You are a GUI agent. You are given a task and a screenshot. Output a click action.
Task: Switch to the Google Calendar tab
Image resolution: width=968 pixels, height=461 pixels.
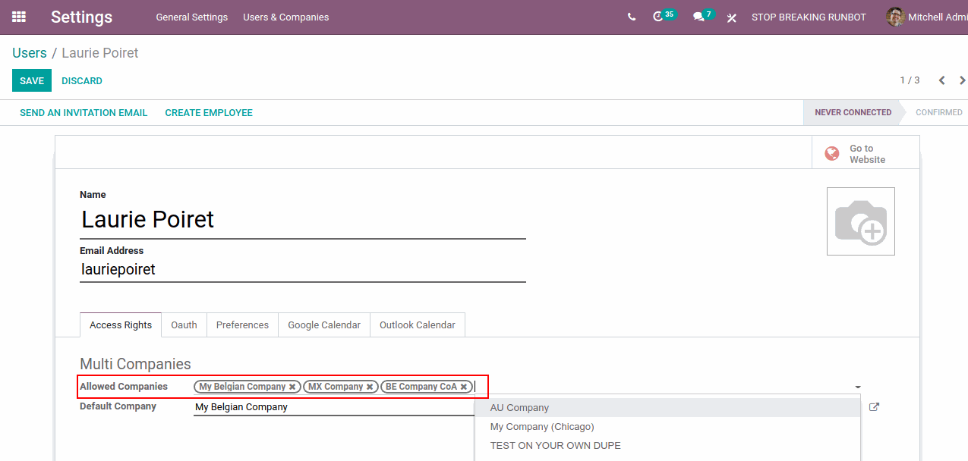click(324, 325)
